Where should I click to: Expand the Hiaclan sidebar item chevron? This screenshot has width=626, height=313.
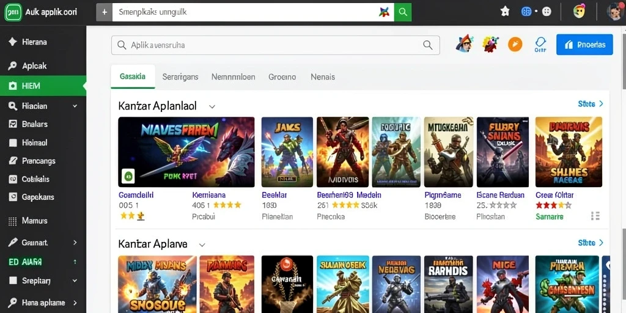coord(75,106)
